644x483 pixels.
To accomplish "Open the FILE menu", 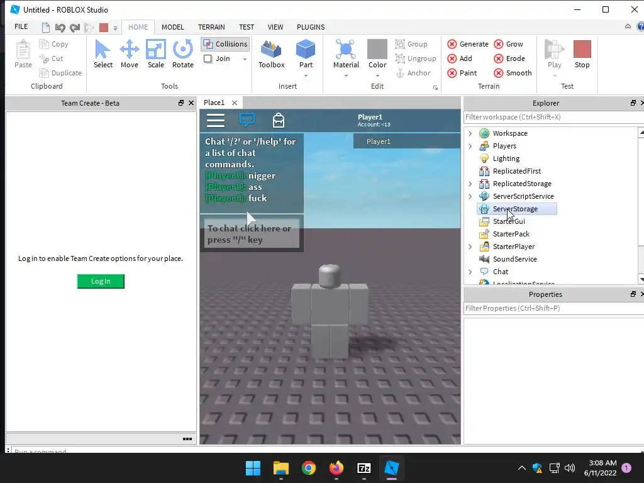I will pos(21,26).
